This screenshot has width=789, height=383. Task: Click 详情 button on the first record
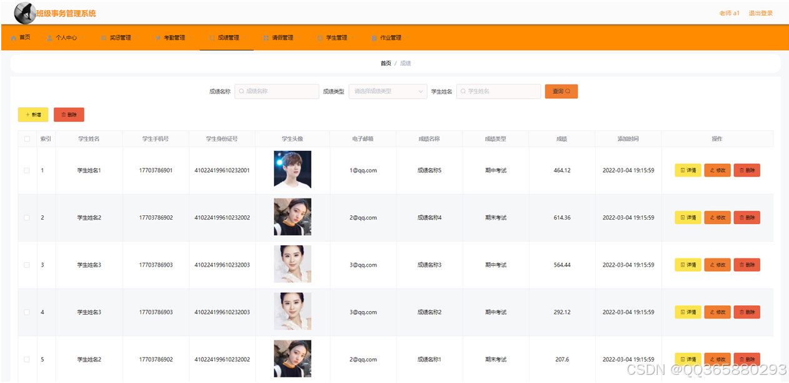(688, 170)
